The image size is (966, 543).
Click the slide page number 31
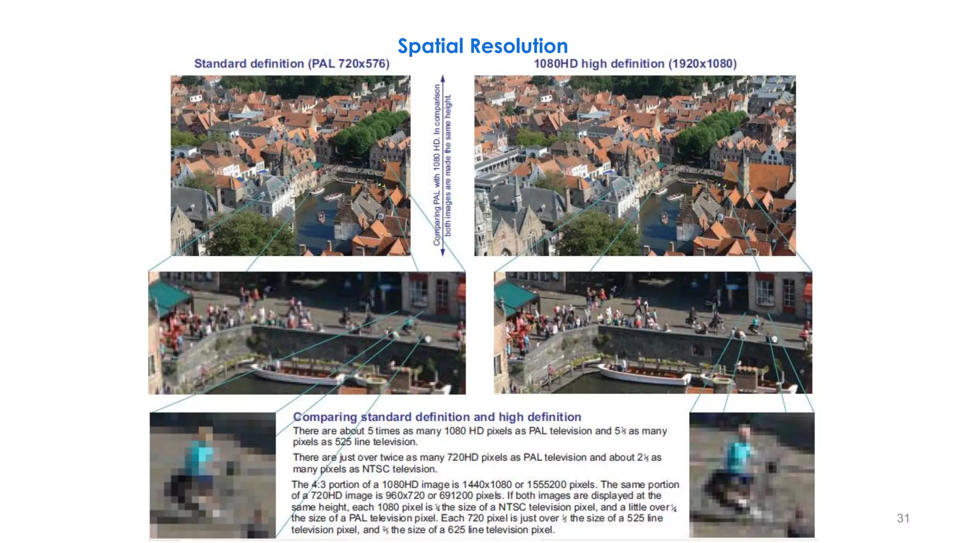coord(903,518)
